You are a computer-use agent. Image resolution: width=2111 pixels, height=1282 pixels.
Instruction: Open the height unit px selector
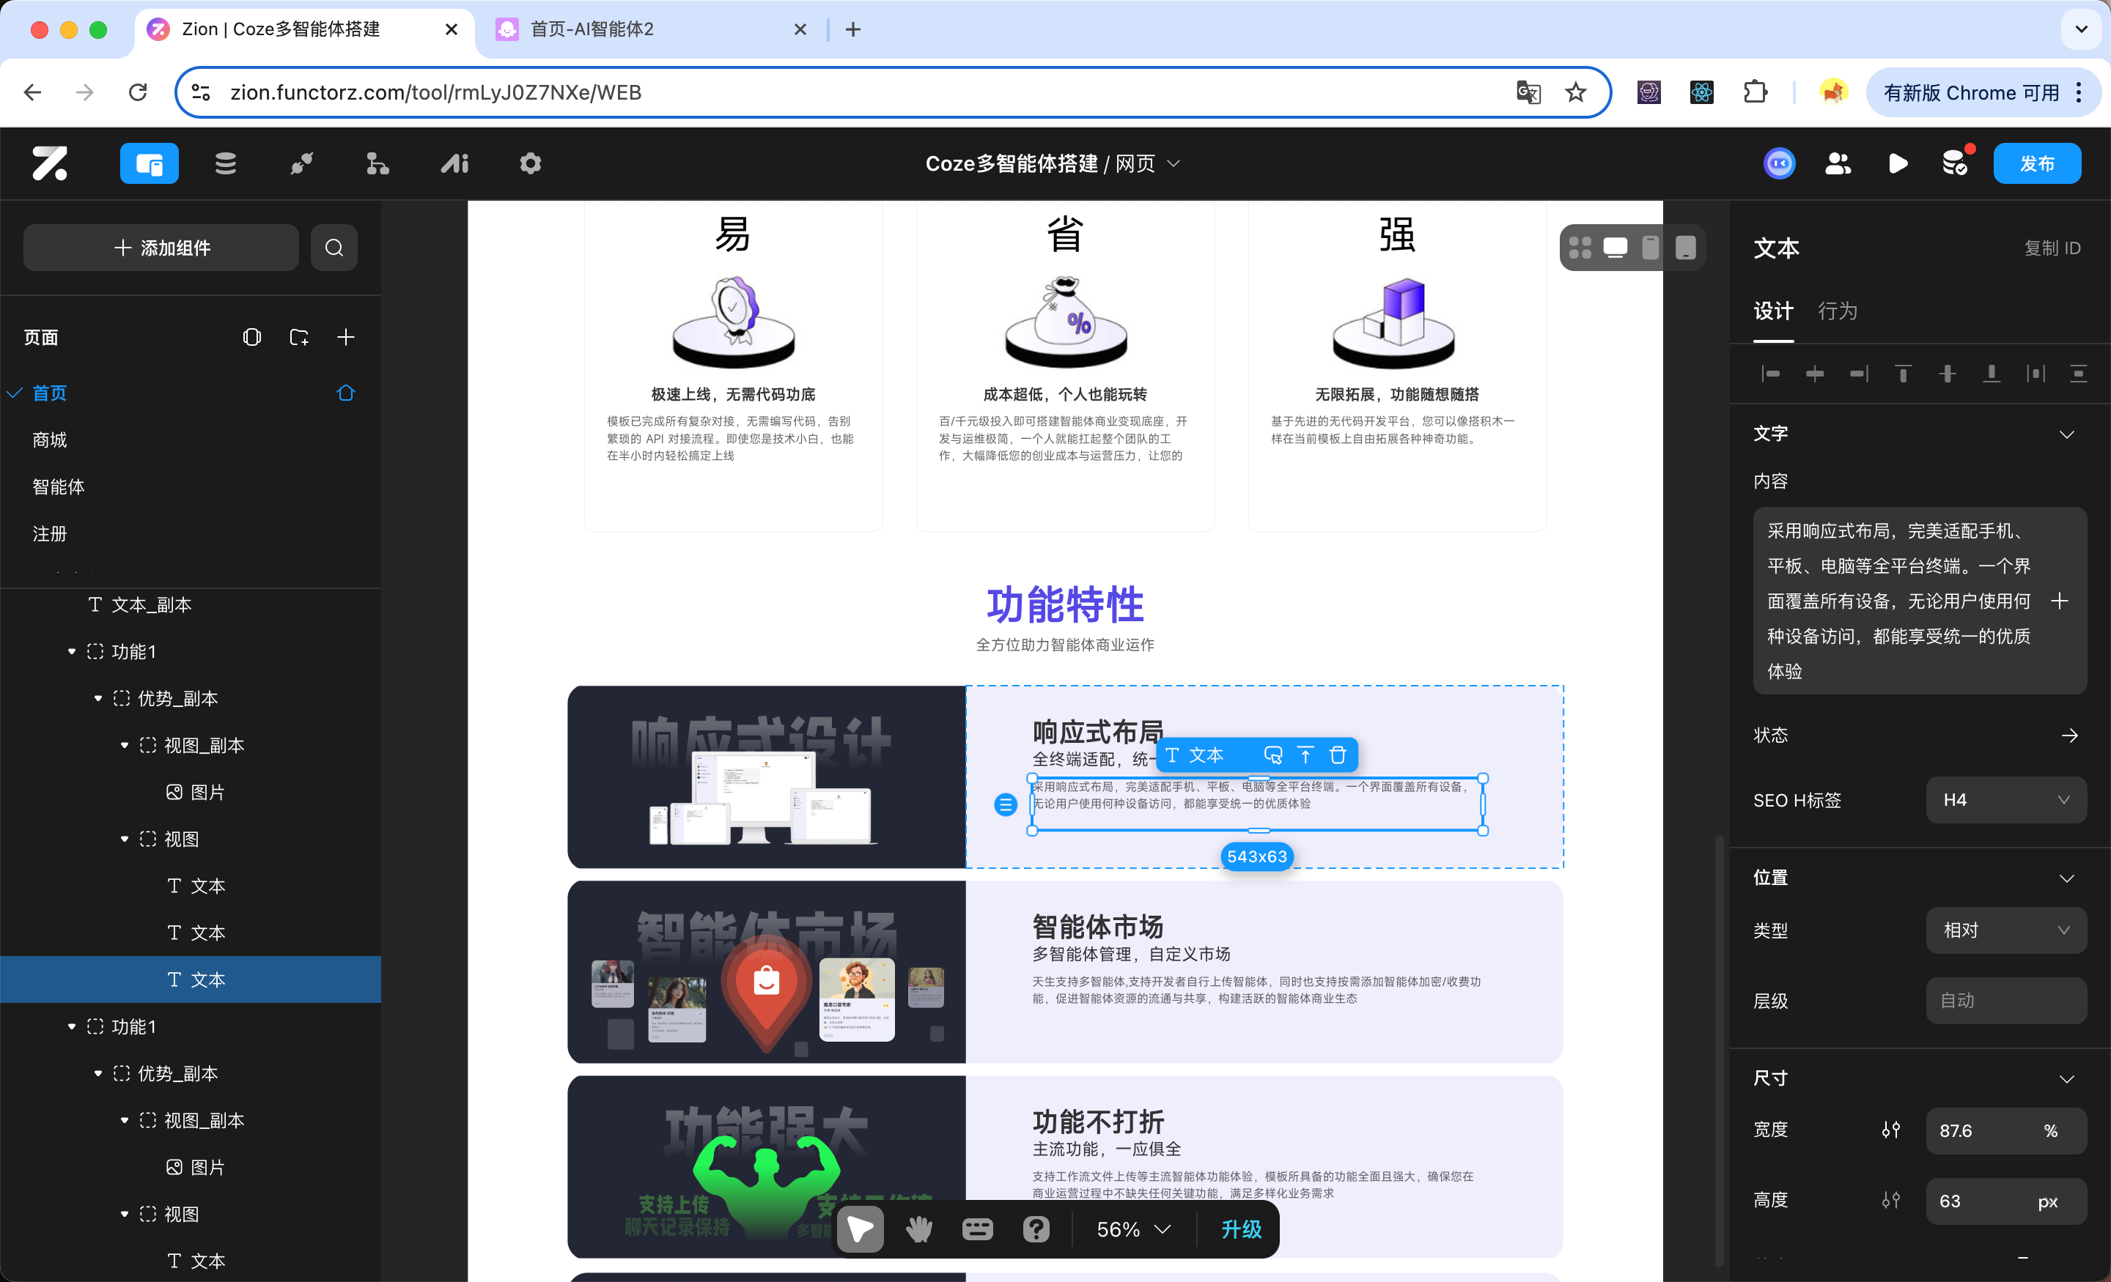[2048, 1201]
